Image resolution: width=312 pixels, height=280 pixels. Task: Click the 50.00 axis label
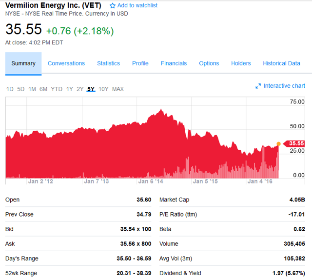pos(297,126)
